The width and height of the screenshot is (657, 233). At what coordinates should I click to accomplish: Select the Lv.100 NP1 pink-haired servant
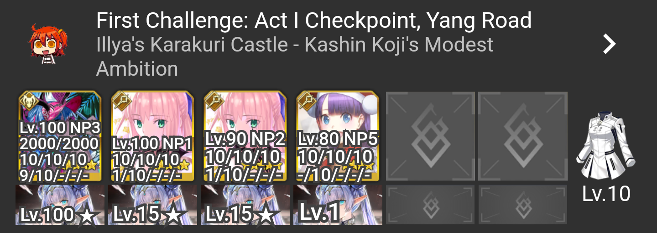pyautogui.click(x=152, y=136)
